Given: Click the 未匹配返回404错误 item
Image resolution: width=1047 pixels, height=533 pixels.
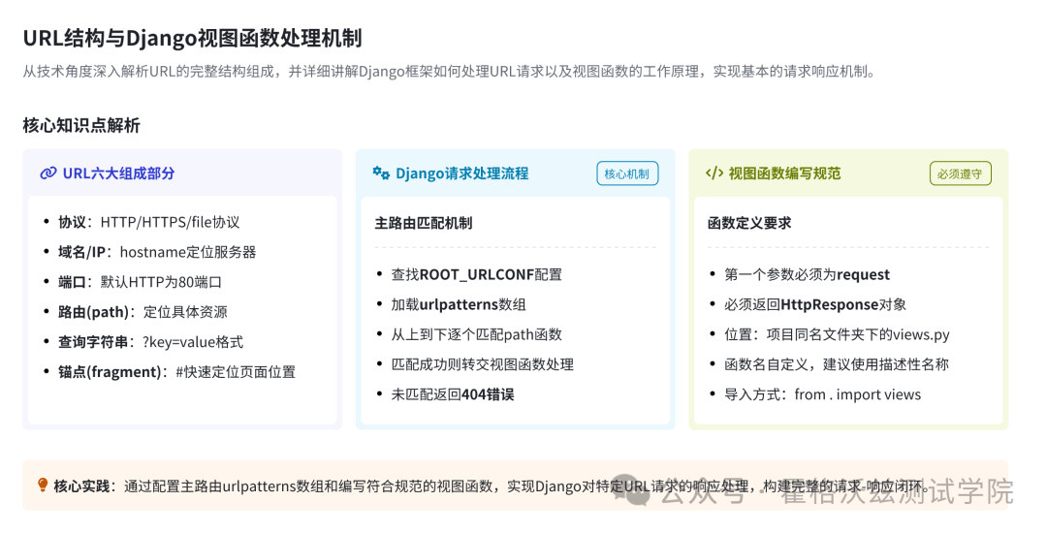Looking at the screenshot, I should (x=453, y=395).
